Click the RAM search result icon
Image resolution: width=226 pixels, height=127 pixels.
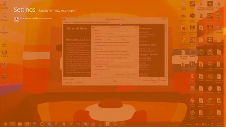point(17,19)
